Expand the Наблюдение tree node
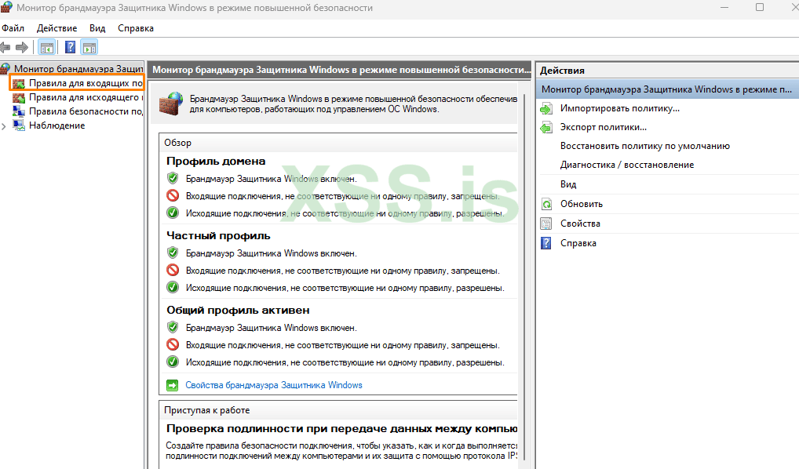Viewport: 799px width, 469px height. 4,125
